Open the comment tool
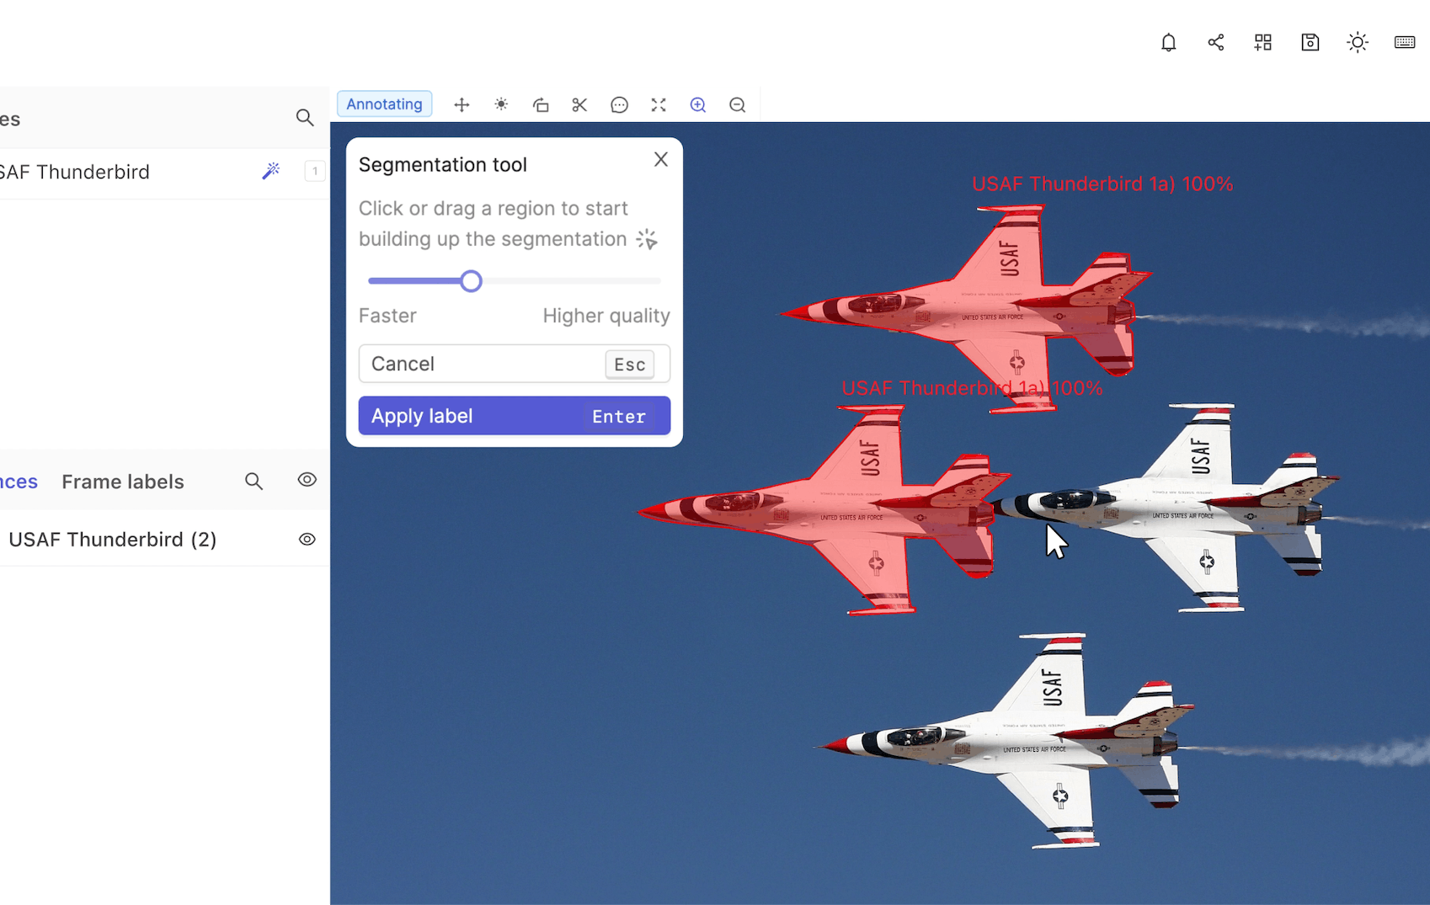 [x=619, y=104]
